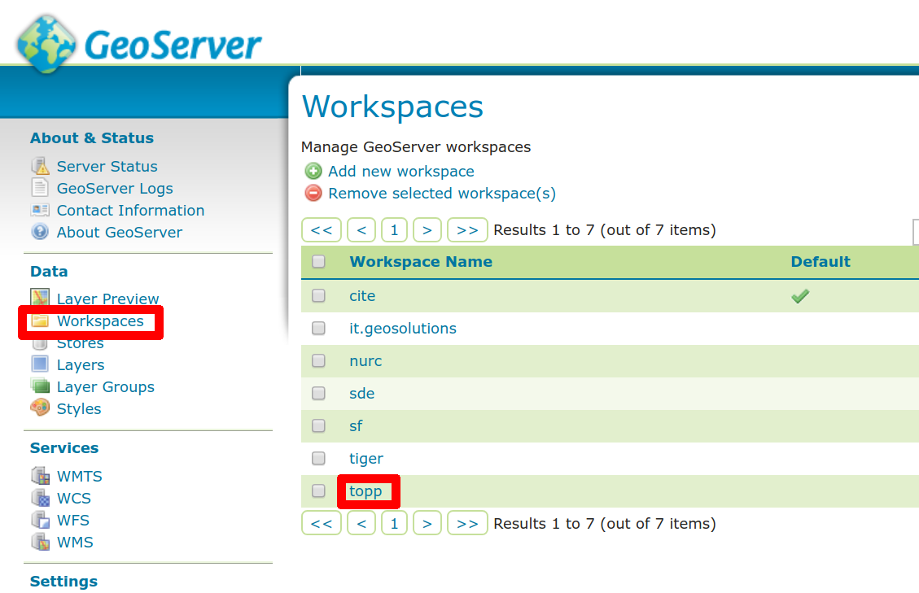The height and width of the screenshot is (593, 919).
Task: Go to next page in bottom pager
Action: [x=427, y=523]
